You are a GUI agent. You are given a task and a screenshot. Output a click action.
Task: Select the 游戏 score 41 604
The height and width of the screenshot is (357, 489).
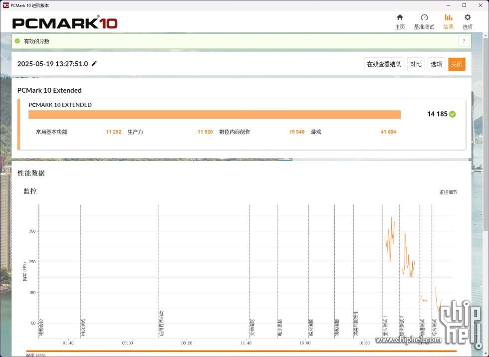[x=388, y=132]
